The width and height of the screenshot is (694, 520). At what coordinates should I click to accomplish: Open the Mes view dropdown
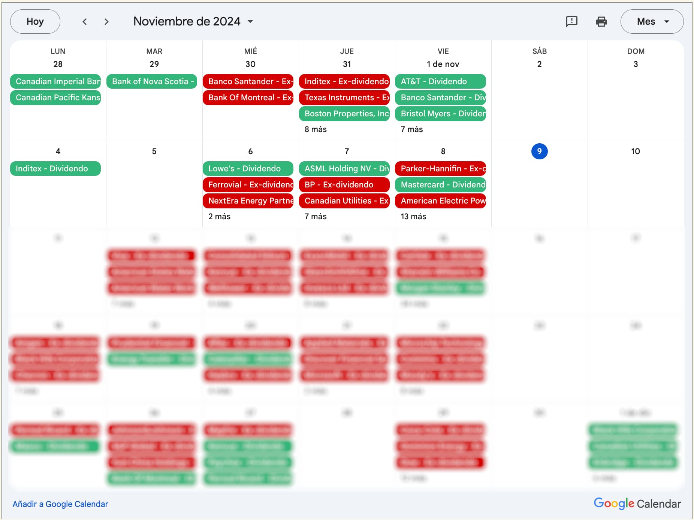[x=652, y=21]
